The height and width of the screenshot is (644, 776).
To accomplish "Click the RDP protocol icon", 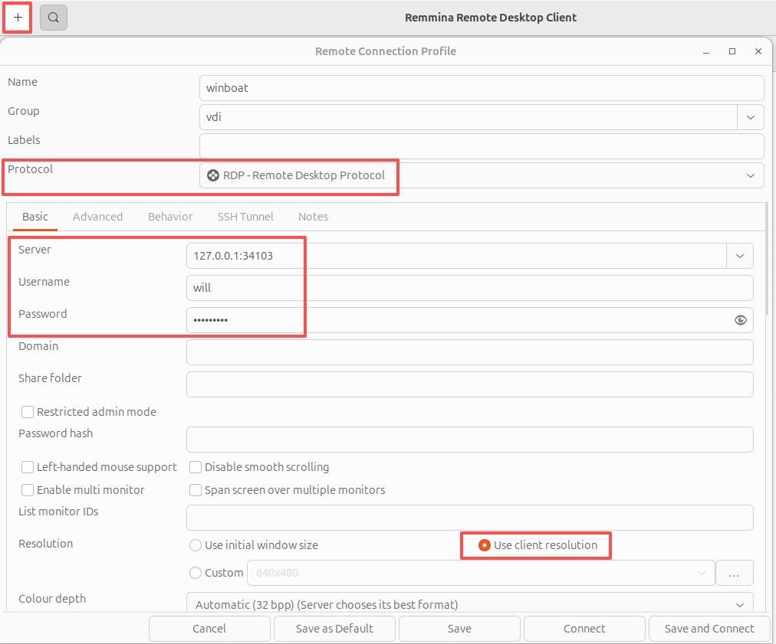I will pos(213,175).
